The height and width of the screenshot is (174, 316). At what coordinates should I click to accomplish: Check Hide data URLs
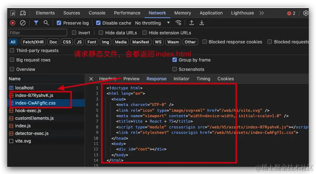point(101,33)
